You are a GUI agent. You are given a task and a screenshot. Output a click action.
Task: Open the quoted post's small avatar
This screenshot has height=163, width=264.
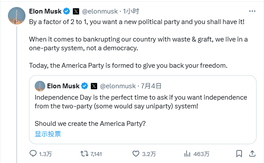tap(40, 86)
